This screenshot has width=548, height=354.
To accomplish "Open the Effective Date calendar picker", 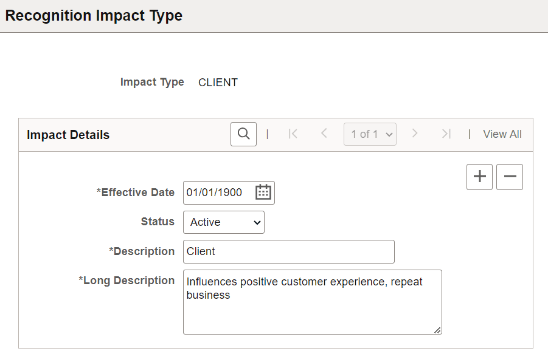I will coord(262,192).
